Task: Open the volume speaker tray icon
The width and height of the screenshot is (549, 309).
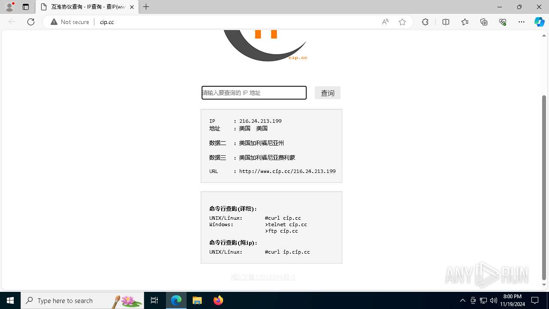Action: [494, 300]
